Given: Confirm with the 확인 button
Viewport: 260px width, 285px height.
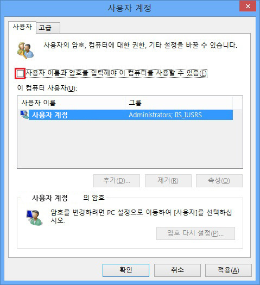Looking at the screenshot, I should [126, 270].
